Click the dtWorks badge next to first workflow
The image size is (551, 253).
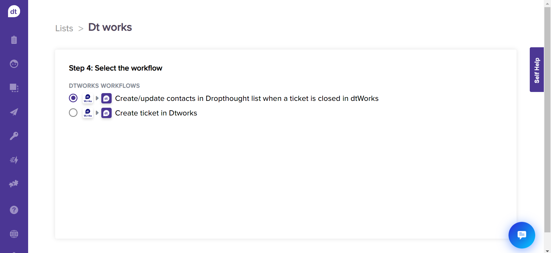pyautogui.click(x=88, y=98)
